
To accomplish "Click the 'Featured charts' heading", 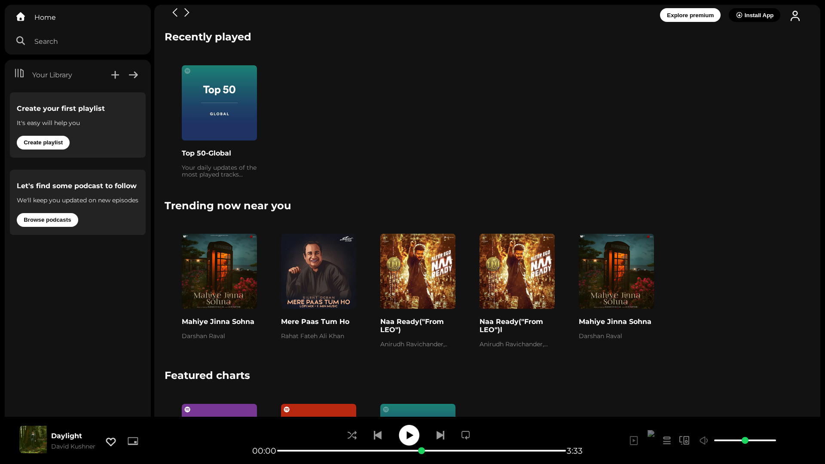I will tap(207, 375).
